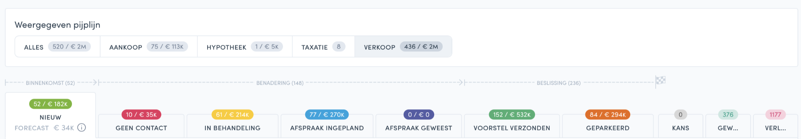The width and height of the screenshot is (801, 139).
Task: Show the TAXATIE pipeline
Action: pos(323,47)
